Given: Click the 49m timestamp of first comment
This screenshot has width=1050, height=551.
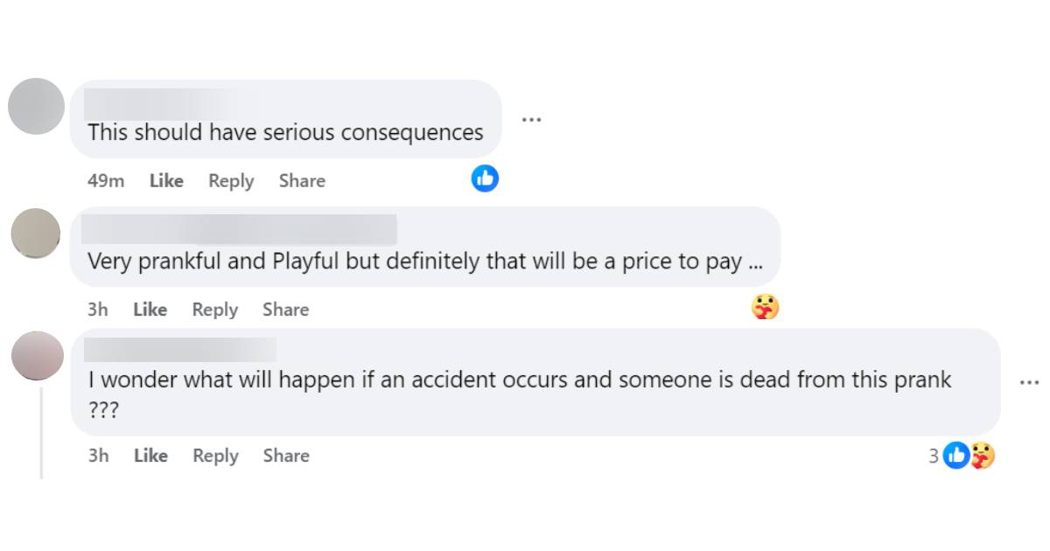Looking at the screenshot, I should [x=106, y=181].
